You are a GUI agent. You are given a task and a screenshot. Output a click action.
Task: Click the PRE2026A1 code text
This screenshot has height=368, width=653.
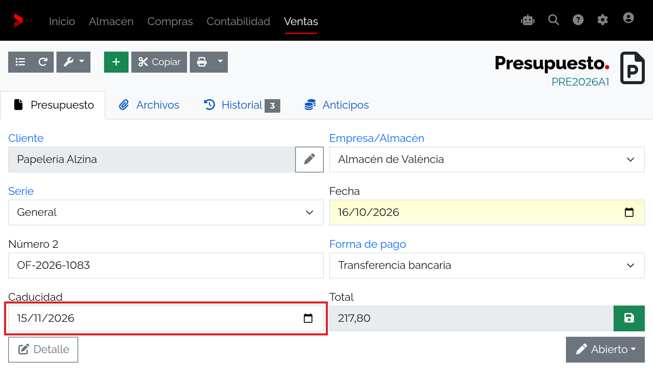coord(580,82)
